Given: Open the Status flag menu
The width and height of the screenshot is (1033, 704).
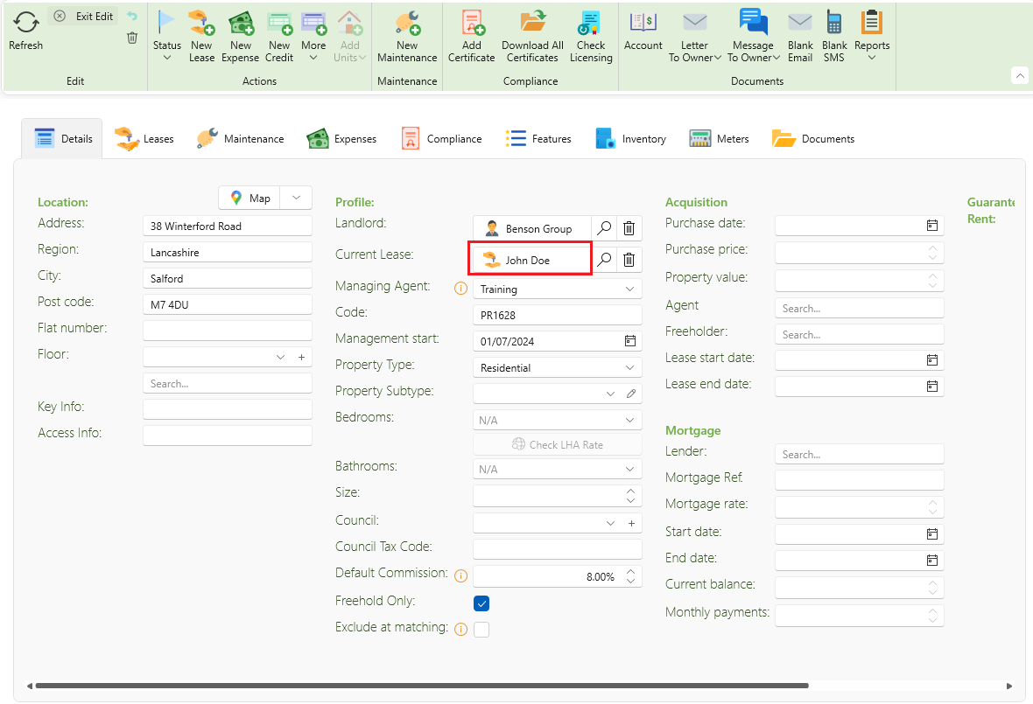Looking at the screenshot, I should pos(166,36).
